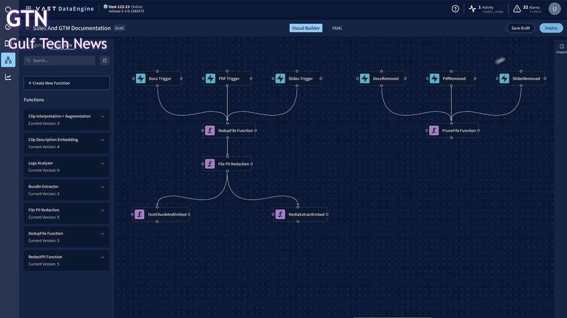Select the pipeline hierarchy sidebar icon
The width and height of the screenshot is (567, 318).
click(x=8, y=60)
